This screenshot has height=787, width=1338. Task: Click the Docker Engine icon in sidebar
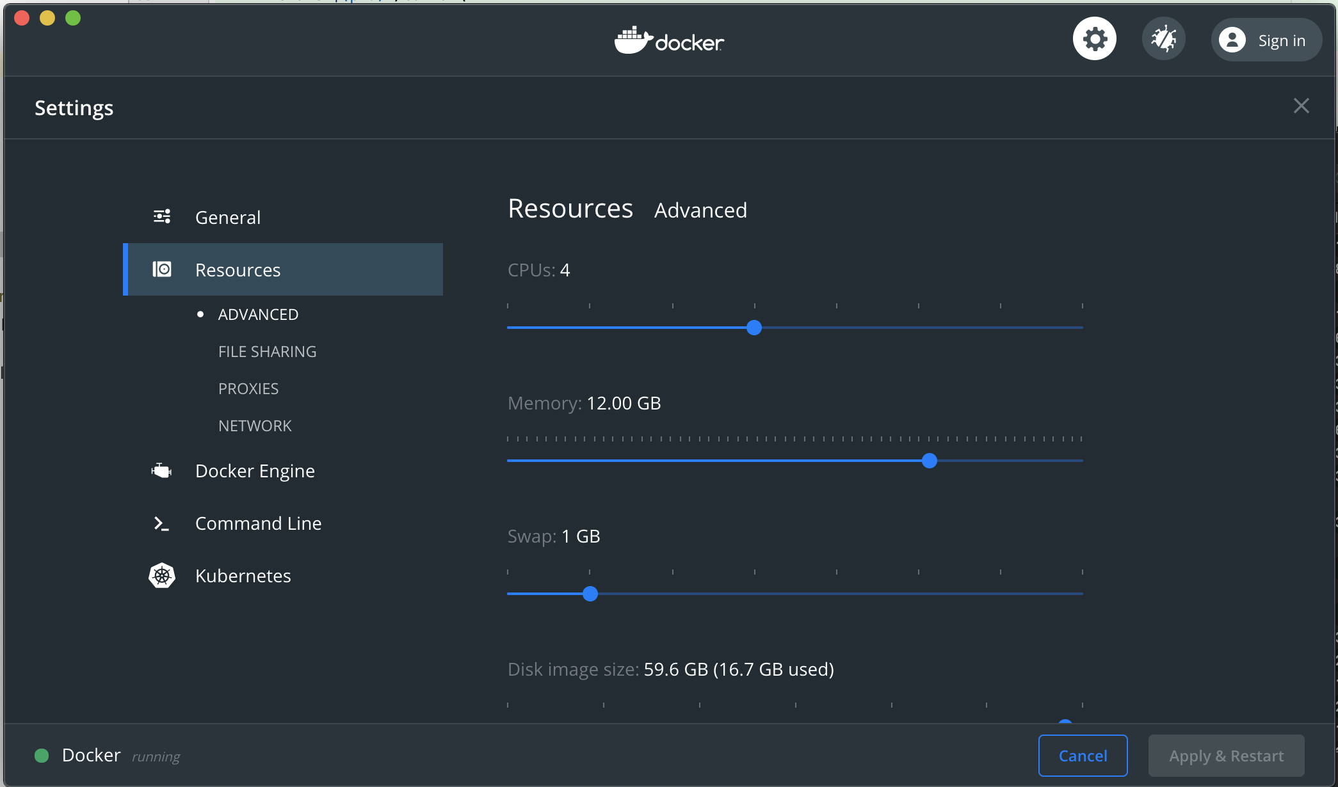160,472
